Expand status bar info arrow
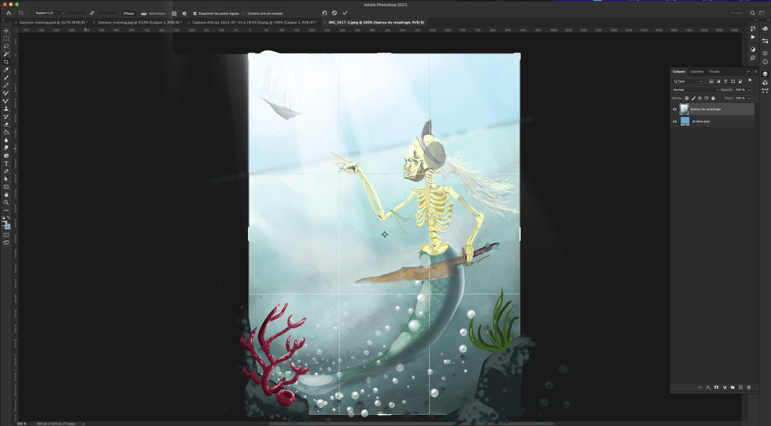771x426 pixels. click(84, 424)
